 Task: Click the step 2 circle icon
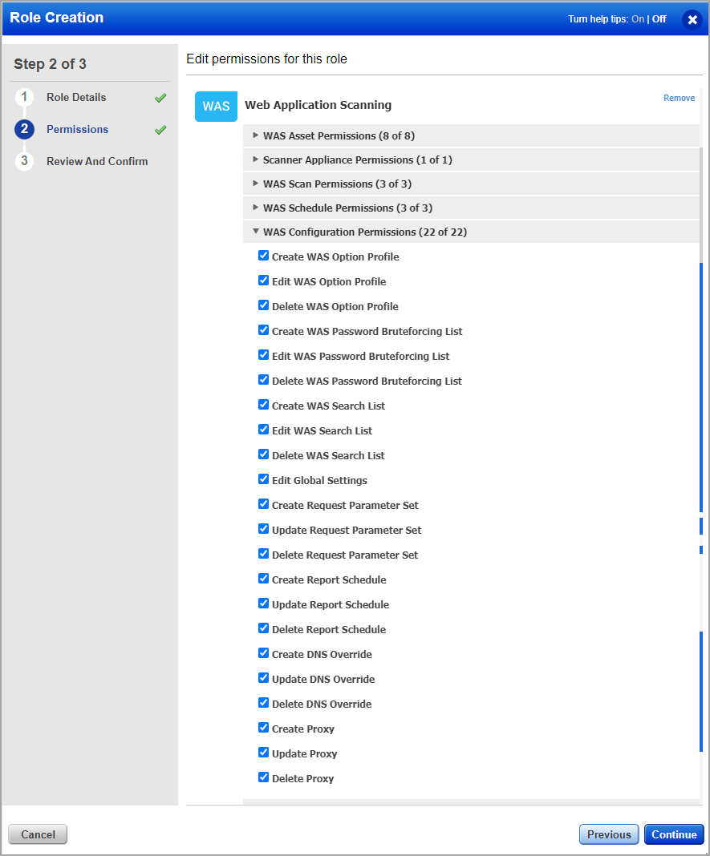(x=24, y=130)
